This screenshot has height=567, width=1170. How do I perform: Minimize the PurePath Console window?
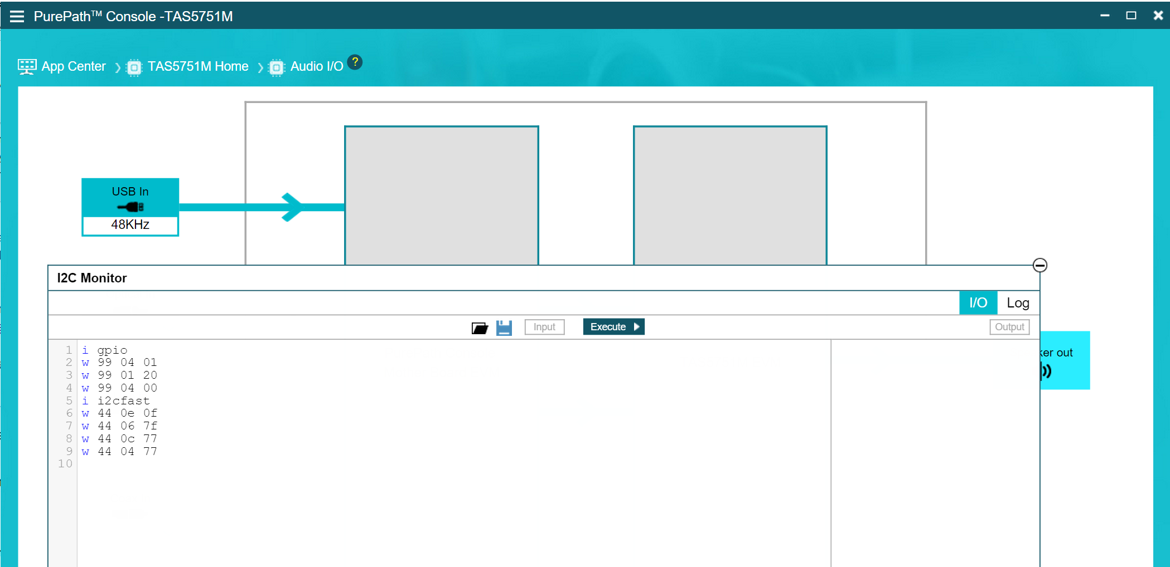coord(1104,16)
